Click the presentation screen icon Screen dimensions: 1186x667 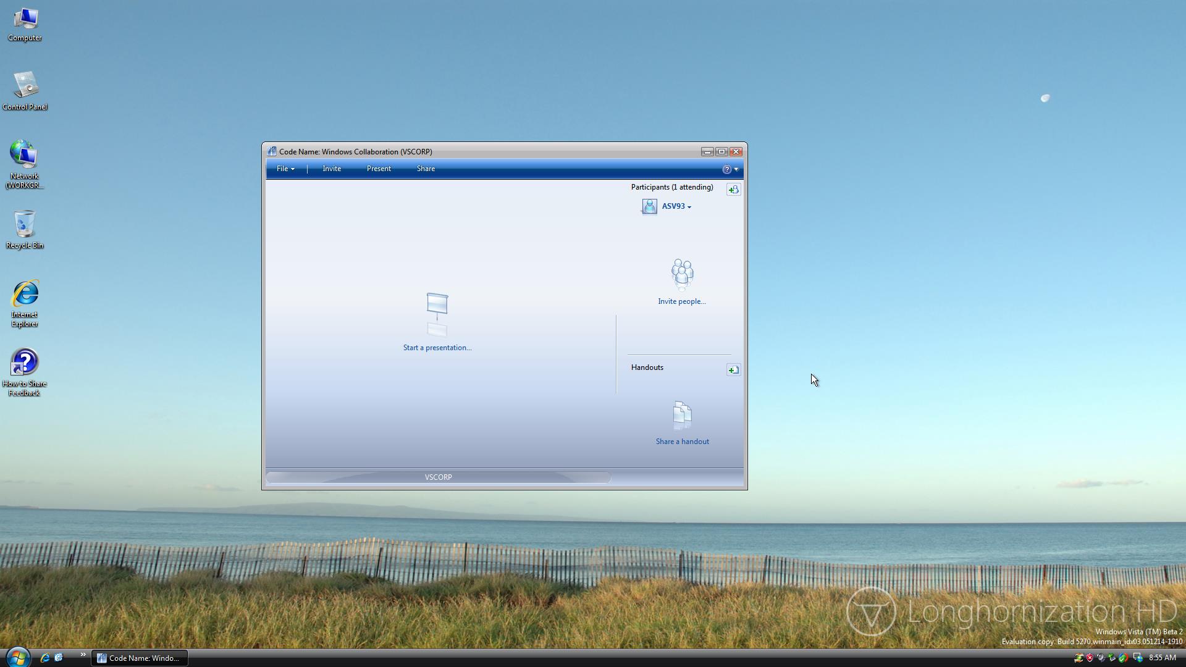click(x=437, y=304)
